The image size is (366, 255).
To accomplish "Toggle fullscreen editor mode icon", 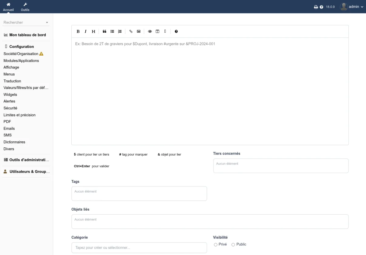I will 165,31.
